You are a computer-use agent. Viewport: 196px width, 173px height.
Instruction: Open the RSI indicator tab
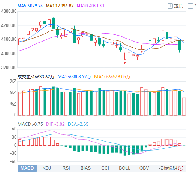click(x=66, y=168)
